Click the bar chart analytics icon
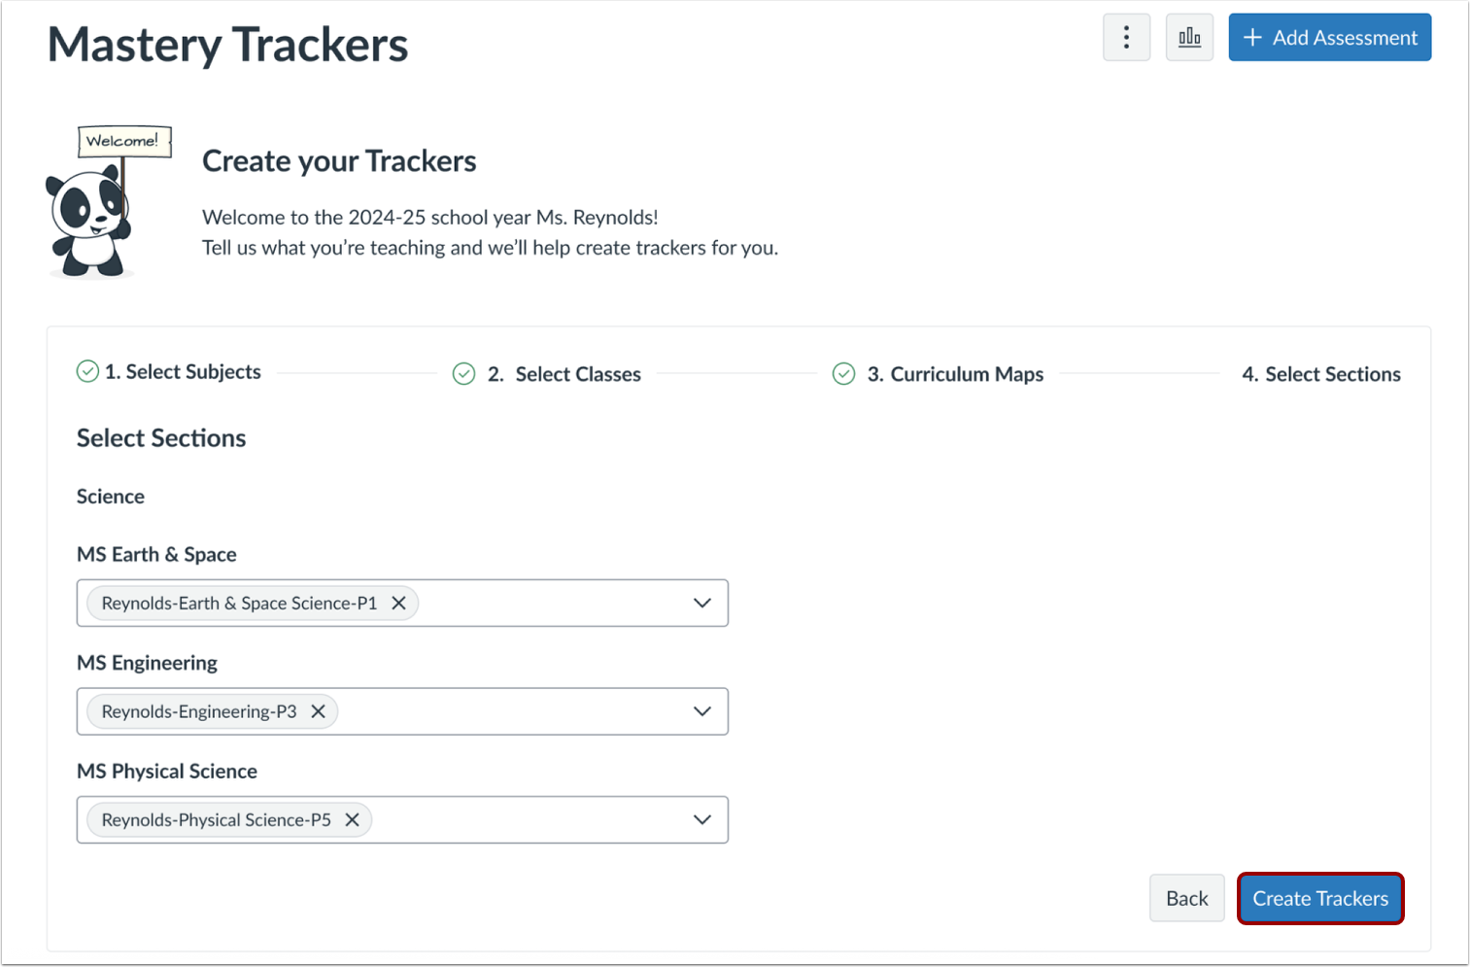Screen dimensions: 1470x967 click(1189, 37)
